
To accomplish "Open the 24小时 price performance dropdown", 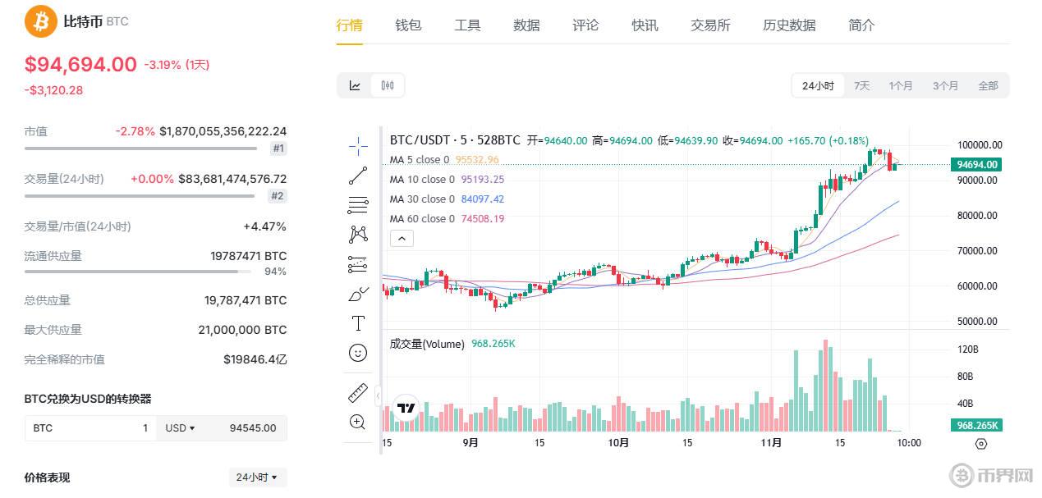I will click(x=257, y=477).
